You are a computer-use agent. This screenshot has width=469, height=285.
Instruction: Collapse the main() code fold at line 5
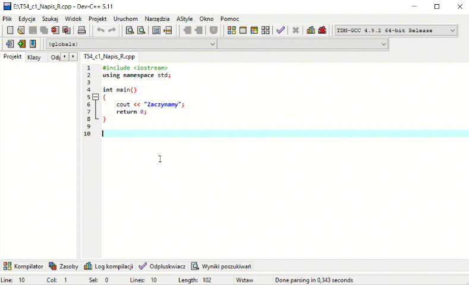pos(95,97)
